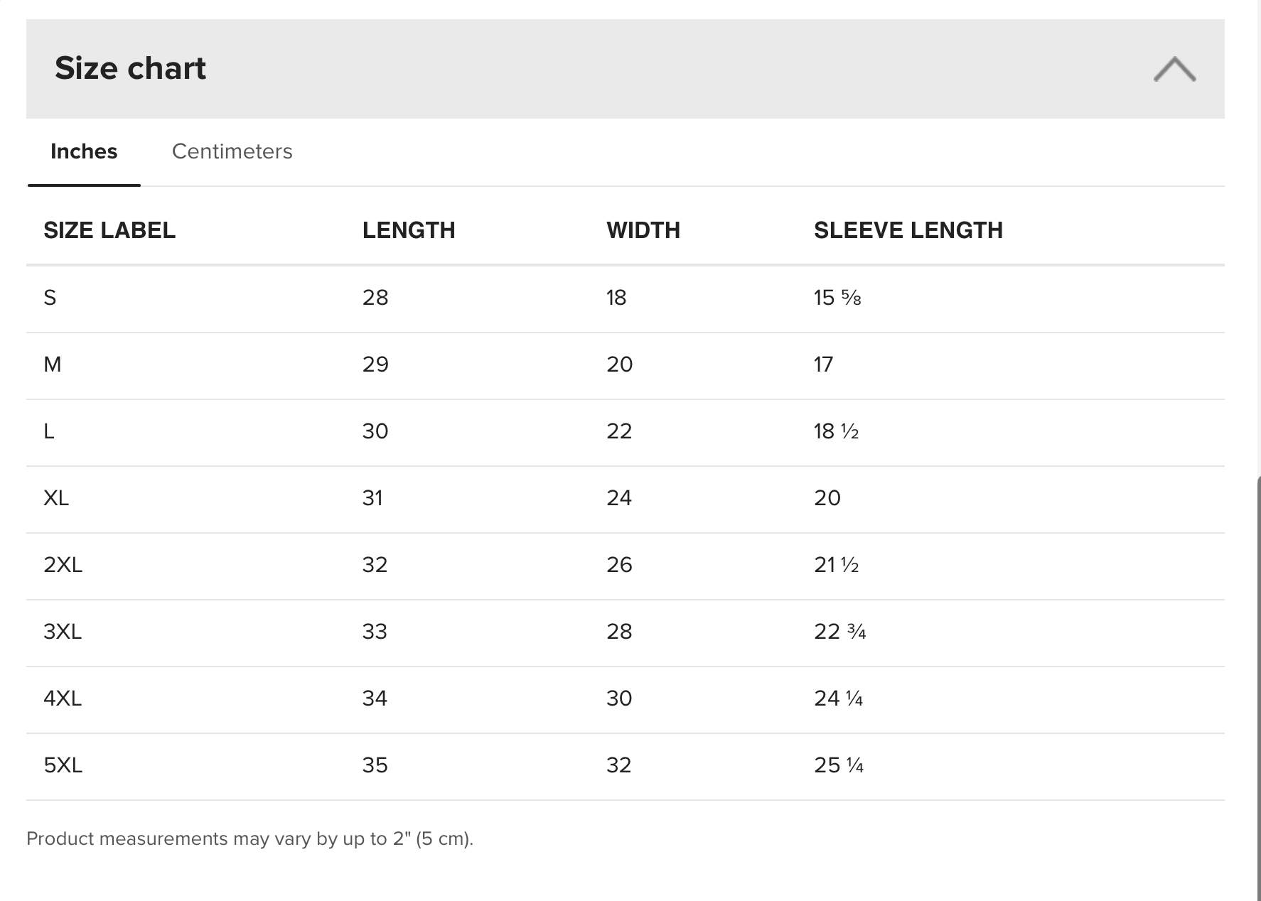This screenshot has height=901, width=1261.
Task: Click the product measurements disclaimer text
Action: tap(249, 839)
